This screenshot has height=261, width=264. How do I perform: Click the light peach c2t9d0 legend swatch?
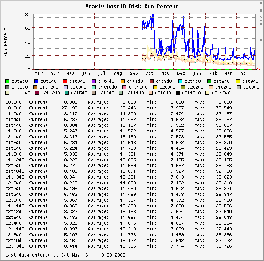(x=150, y=93)
